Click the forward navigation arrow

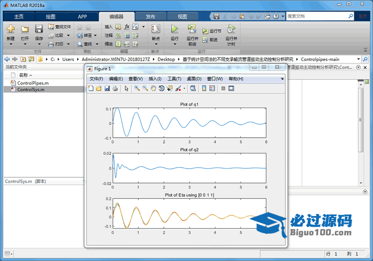coord(15,59)
